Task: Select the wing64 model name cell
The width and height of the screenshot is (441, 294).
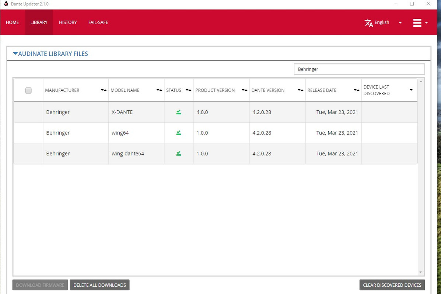Action: 136,133
